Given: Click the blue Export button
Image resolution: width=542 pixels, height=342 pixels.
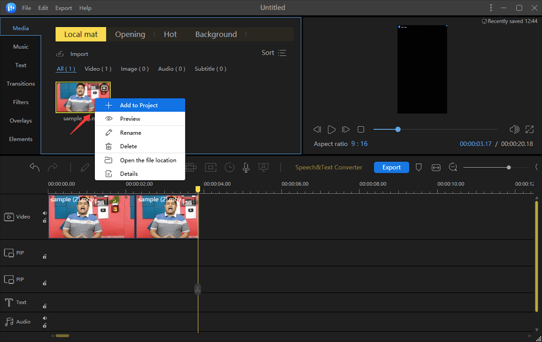Looking at the screenshot, I should [391, 167].
